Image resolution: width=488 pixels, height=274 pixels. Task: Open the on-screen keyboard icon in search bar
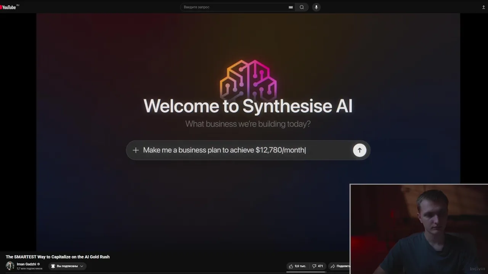pyautogui.click(x=291, y=7)
